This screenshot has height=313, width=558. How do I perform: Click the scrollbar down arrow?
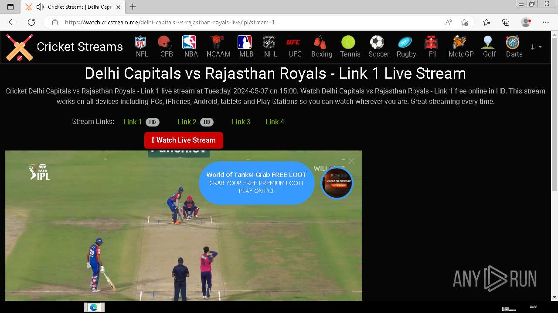(x=555, y=297)
